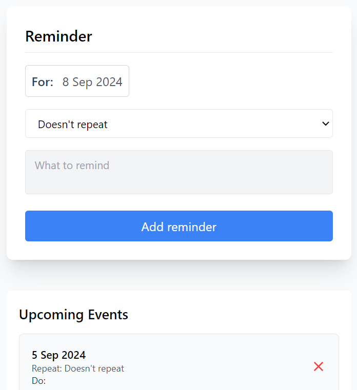
Task: Click the "Doesn't repeat" text in the selector
Action: tap(73, 125)
